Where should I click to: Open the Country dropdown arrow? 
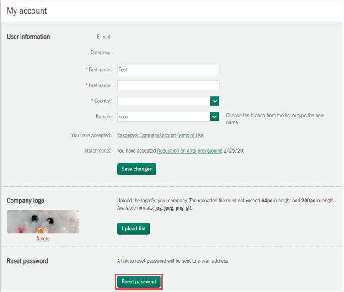(215, 101)
